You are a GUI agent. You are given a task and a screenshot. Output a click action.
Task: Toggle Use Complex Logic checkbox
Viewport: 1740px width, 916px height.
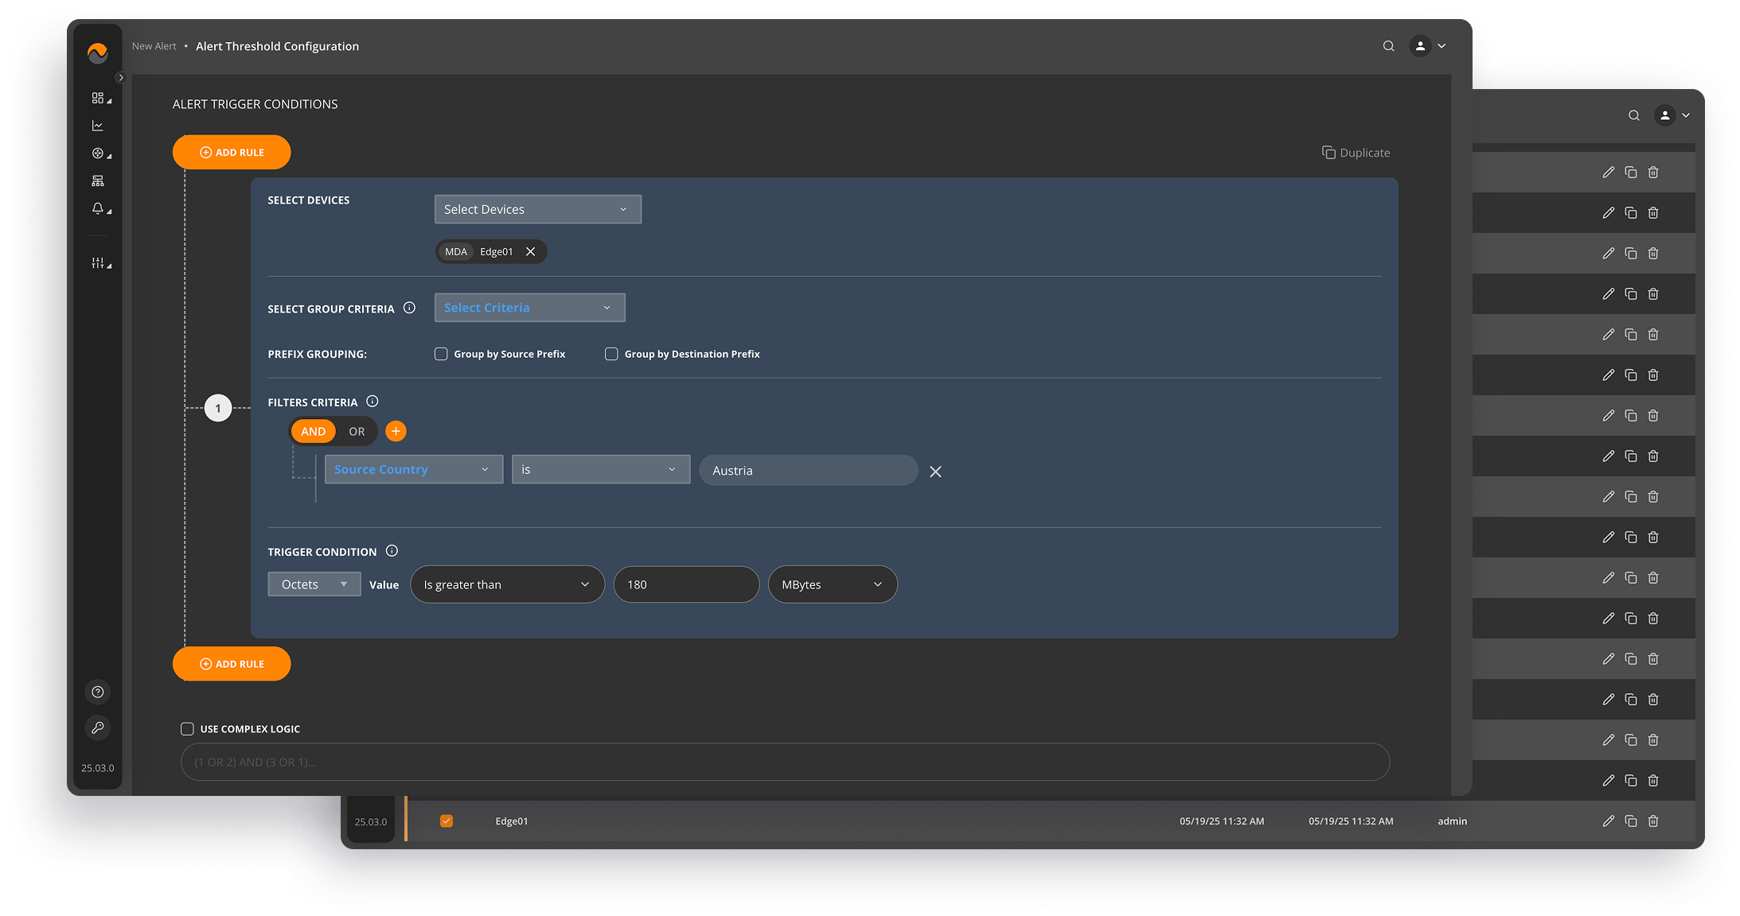[187, 728]
